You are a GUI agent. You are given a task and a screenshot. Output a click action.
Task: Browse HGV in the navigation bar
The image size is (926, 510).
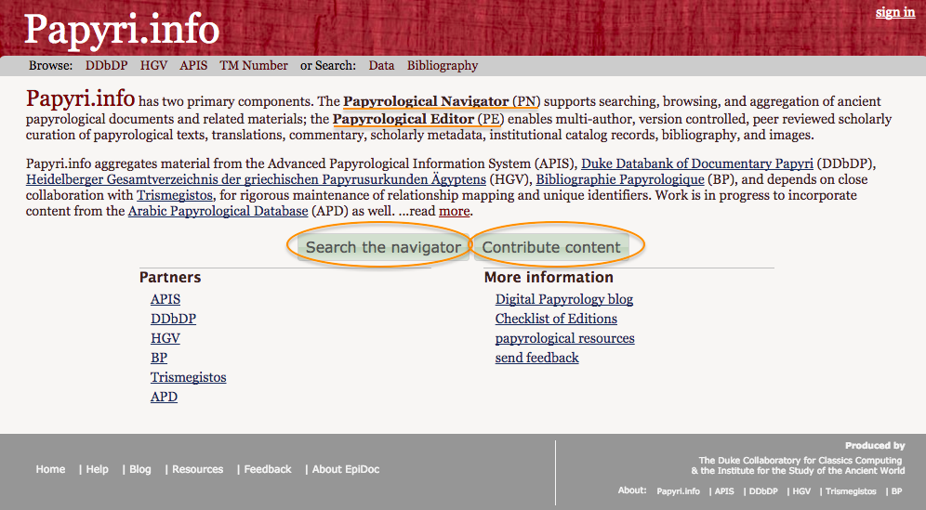(153, 66)
